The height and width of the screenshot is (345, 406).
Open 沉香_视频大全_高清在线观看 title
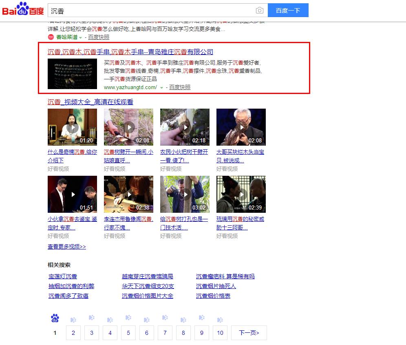click(90, 102)
